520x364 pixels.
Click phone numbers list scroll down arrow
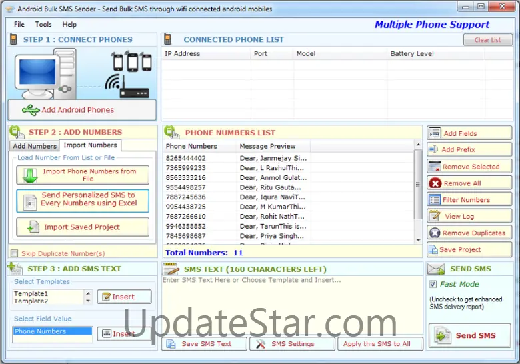tap(418, 240)
